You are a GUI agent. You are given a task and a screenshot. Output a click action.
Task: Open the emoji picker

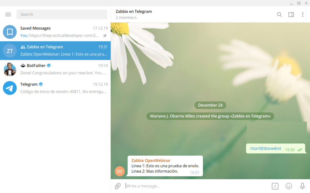289,186
